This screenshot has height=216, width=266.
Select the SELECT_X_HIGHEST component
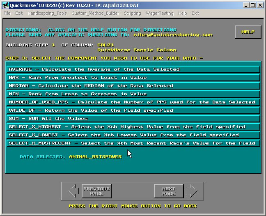tap(133, 127)
